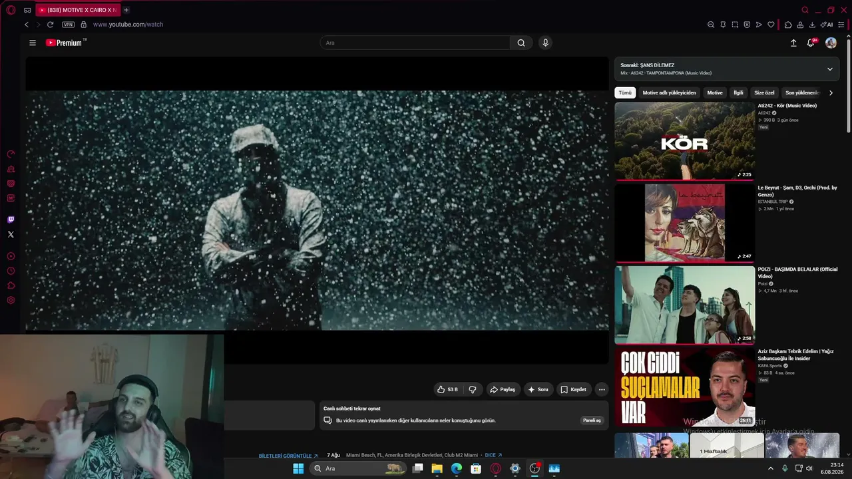
Task: Open Twitch in the Opera sidebar
Action: pyautogui.click(x=11, y=220)
